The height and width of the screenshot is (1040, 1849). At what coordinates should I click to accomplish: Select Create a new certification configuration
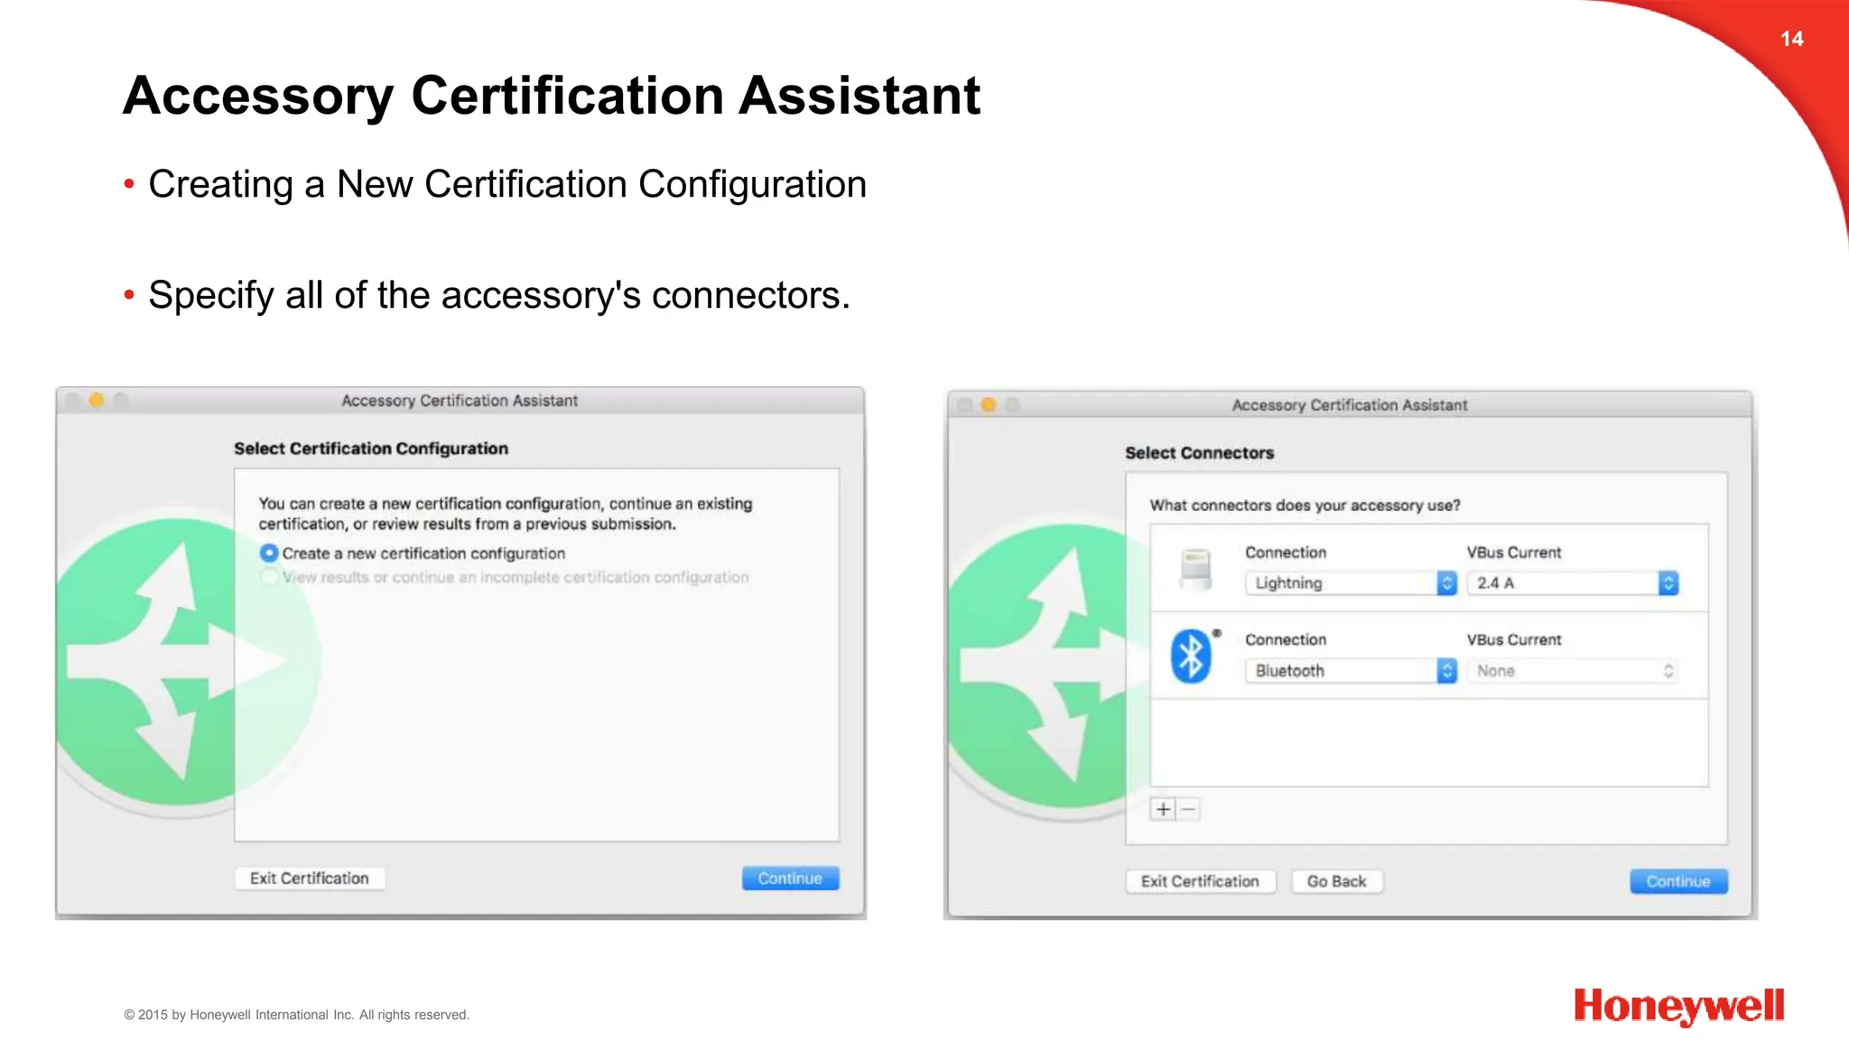pos(269,552)
